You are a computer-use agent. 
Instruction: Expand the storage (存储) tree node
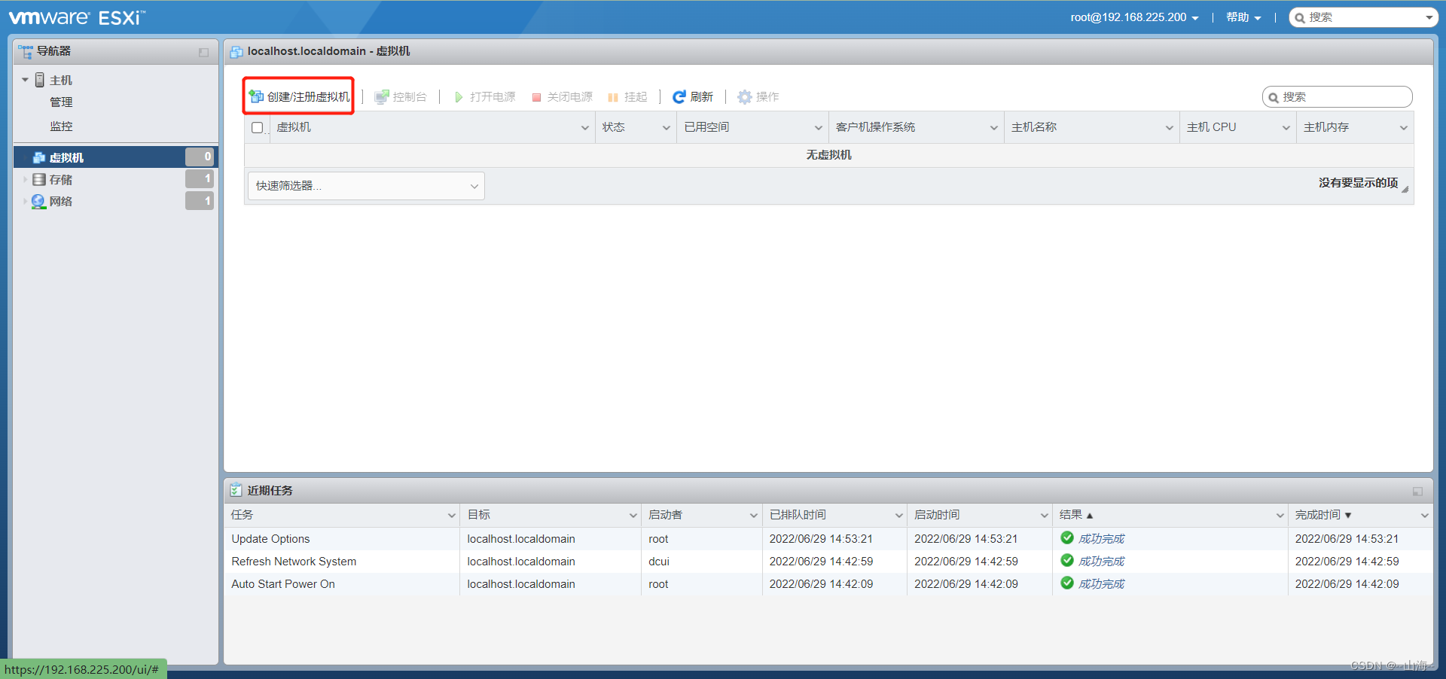[x=25, y=179]
